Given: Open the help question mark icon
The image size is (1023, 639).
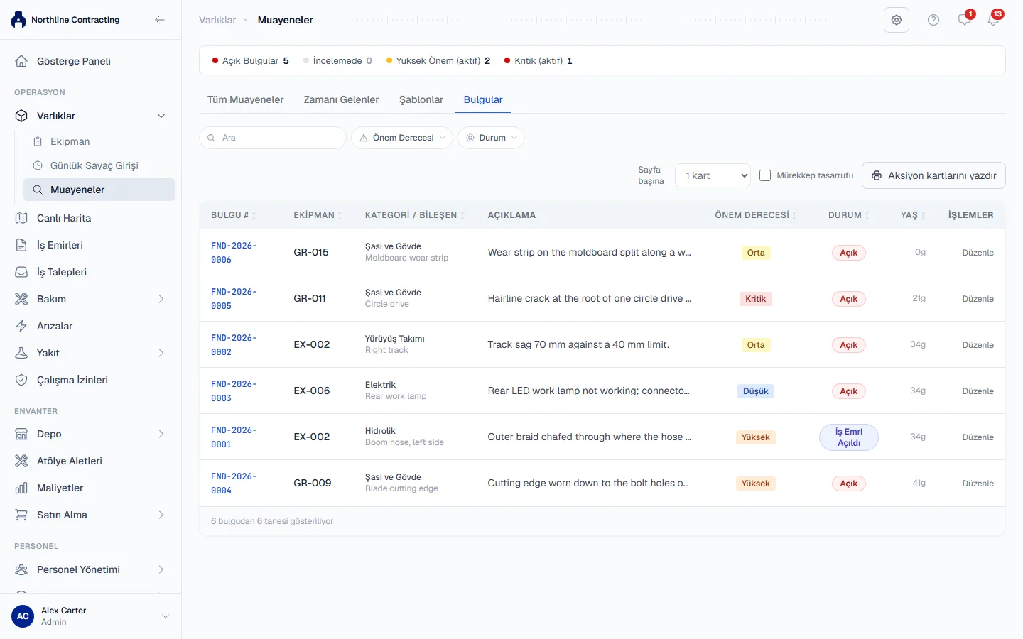Looking at the screenshot, I should (933, 20).
